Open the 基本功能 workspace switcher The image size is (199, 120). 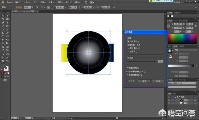point(178,2)
